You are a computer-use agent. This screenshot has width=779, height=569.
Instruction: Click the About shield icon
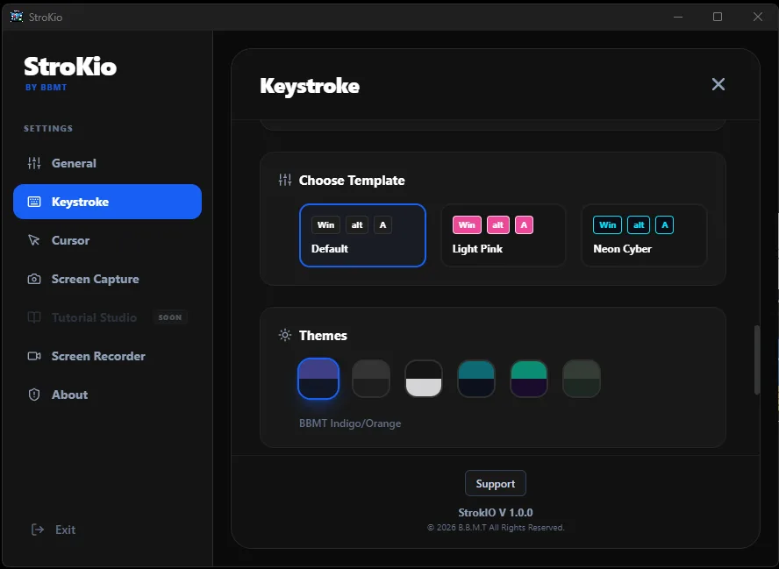pos(34,395)
